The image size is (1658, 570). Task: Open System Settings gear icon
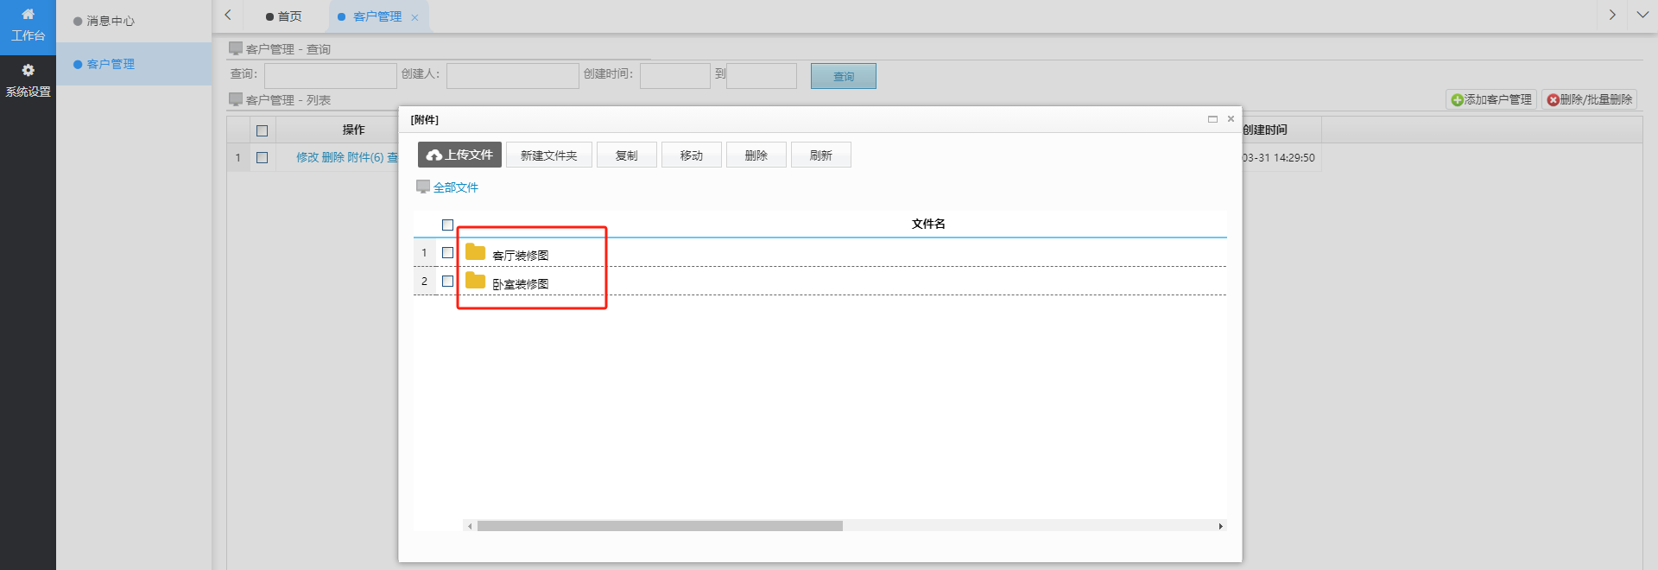[x=28, y=71]
